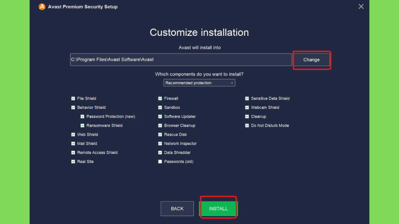The image size is (399, 224).
Task: Uncheck Sensitive Data Shield
Action: tap(247, 98)
